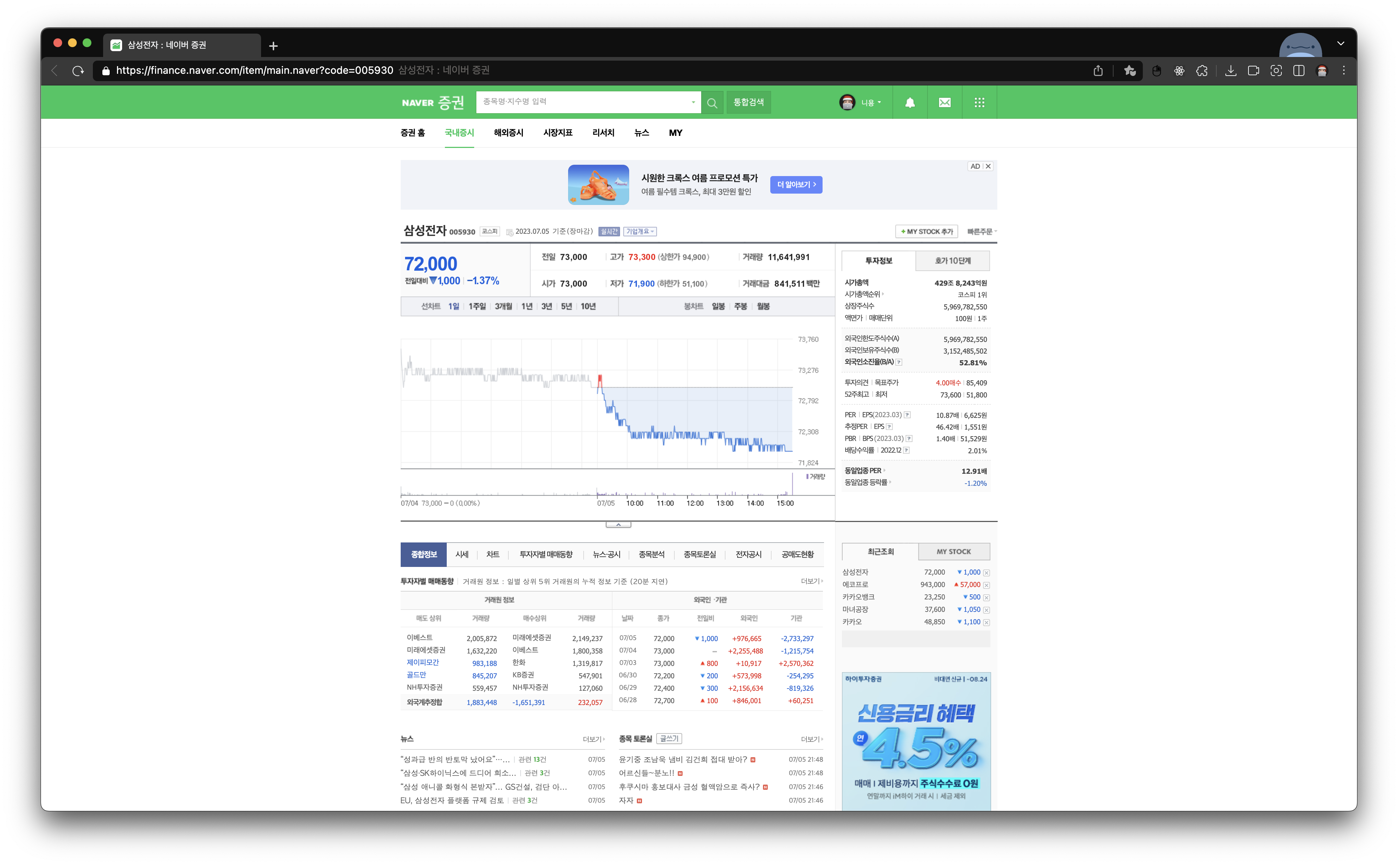The height and width of the screenshot is (865, 1398).
Task: Click the MY STOCK 추가 button
Action: [x=926, y=232]
